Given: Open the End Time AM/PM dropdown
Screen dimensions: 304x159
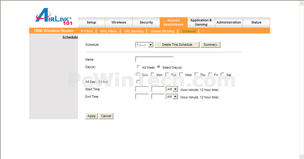Looking at the screenshot, I should [172, 97].
